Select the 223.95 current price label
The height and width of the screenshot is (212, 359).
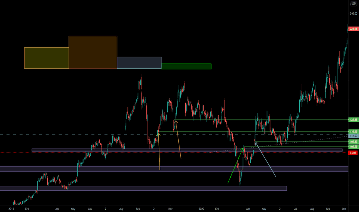[x=353, y=29]
